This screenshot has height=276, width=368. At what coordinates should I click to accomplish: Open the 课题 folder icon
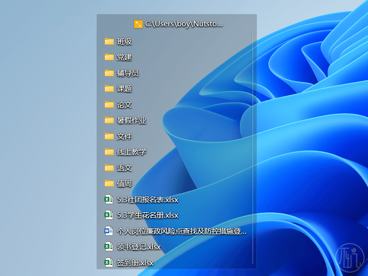tap(109, 89)
